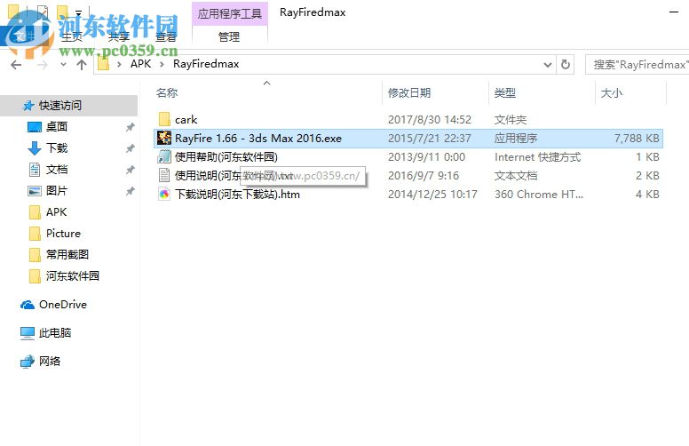Click the 文档 document icon

coord(35,170)
